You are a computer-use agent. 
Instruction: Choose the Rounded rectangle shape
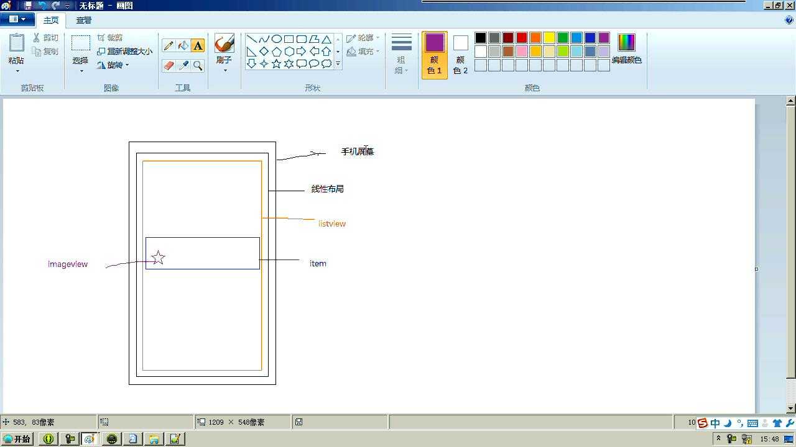pyautogui.click(x=302, y=39)
